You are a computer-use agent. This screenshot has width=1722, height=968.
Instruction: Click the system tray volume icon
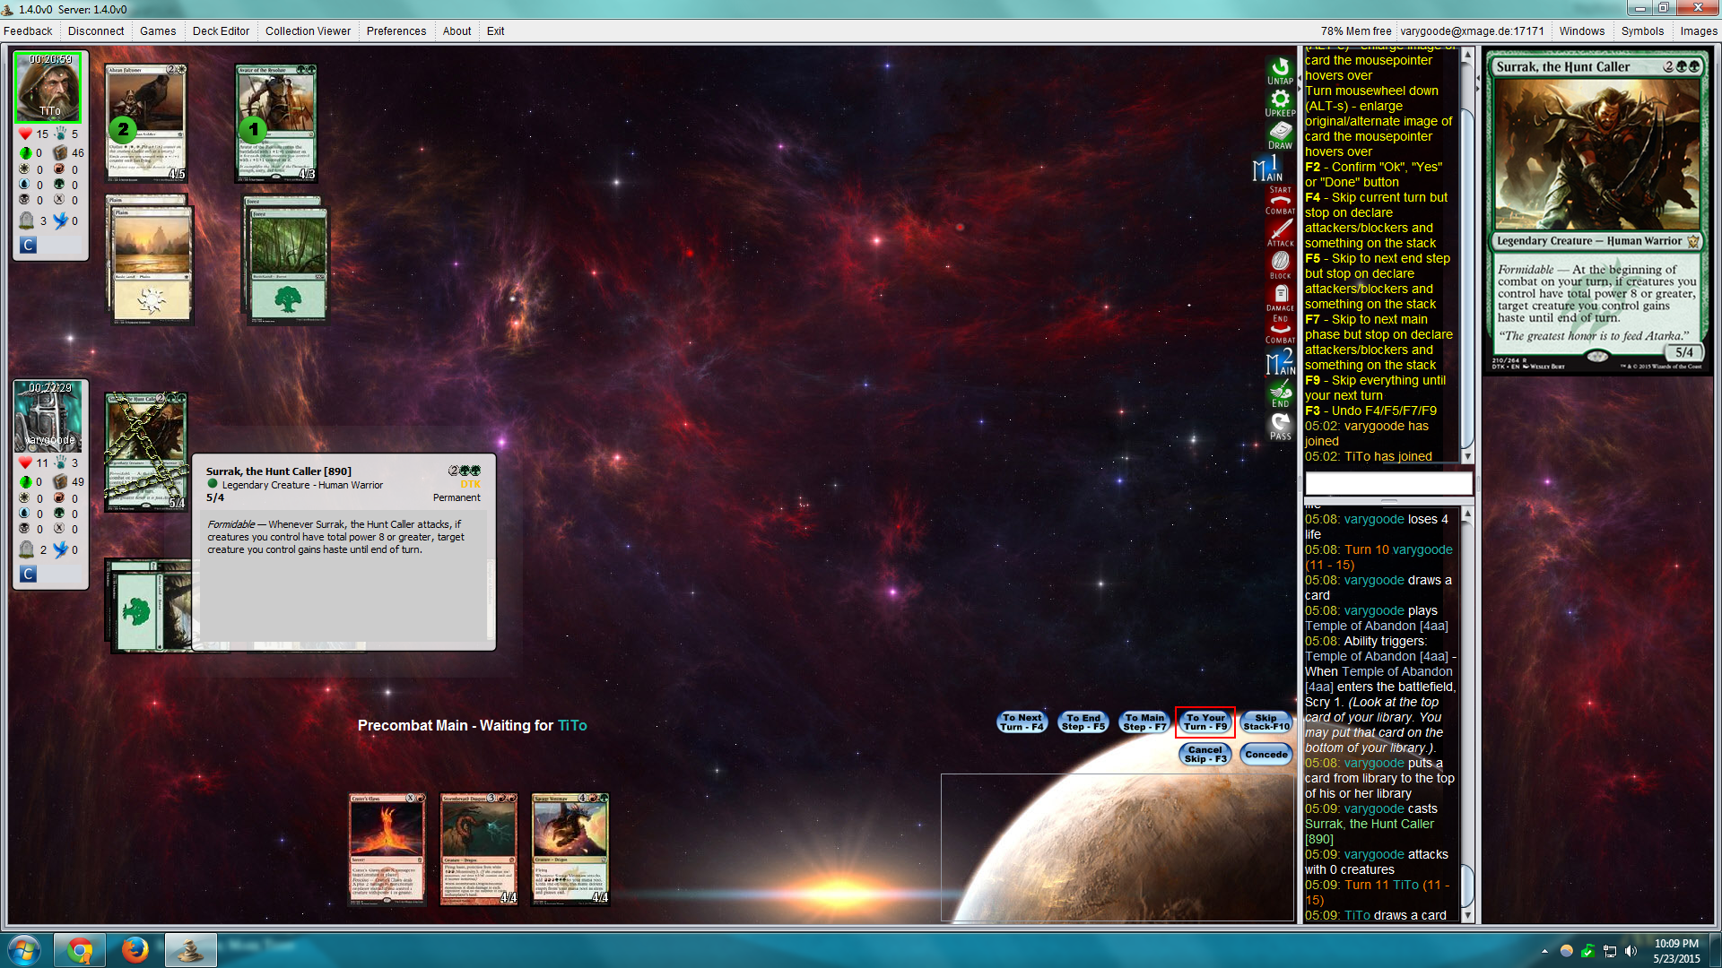point(1631,951)
